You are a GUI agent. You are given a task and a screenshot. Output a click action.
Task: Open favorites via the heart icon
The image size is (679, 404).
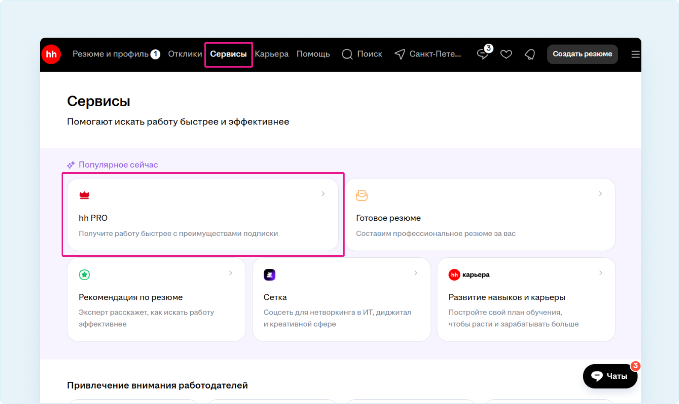[x=506, y=54]
